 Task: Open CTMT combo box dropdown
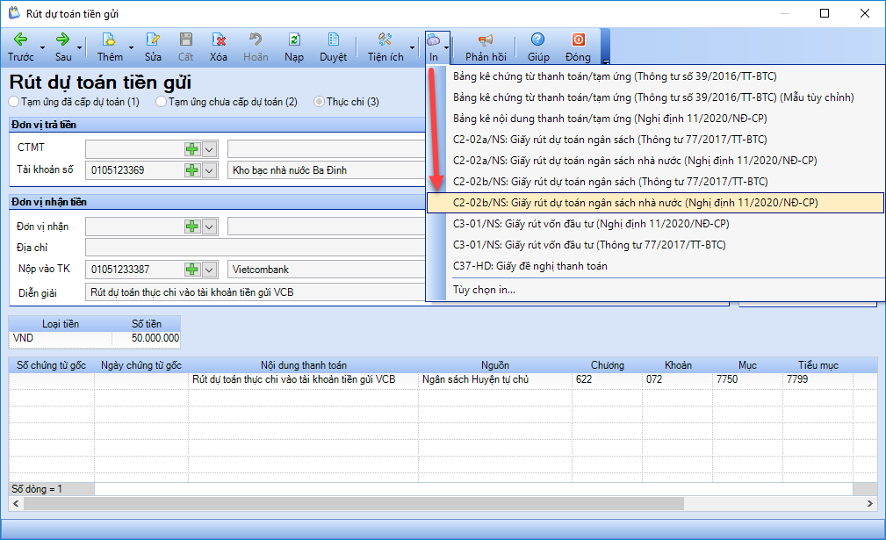coord(209,149)
